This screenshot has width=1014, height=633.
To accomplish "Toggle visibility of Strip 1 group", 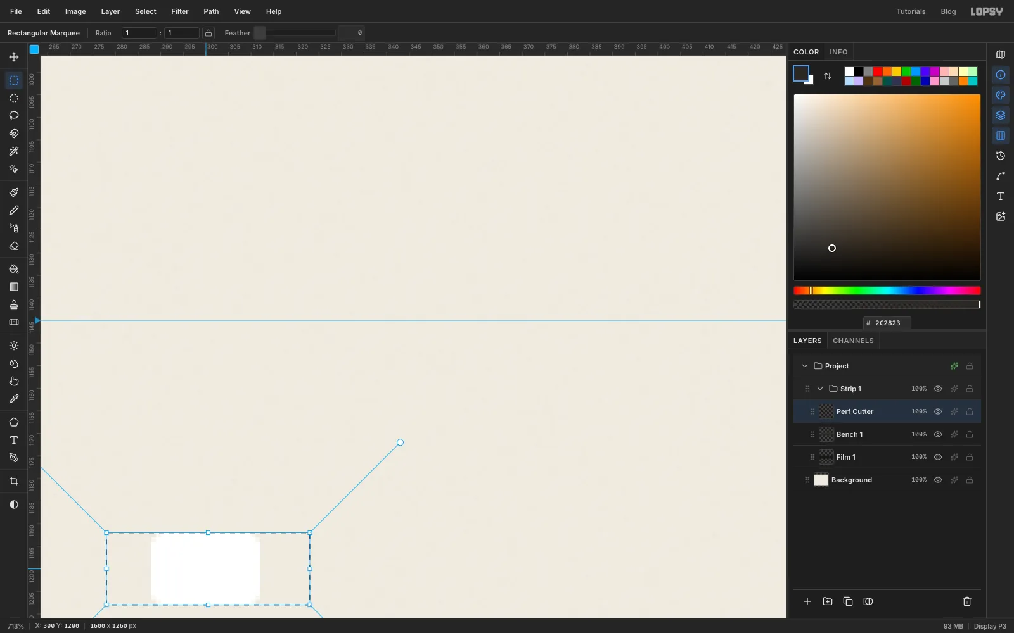I will pos(938,389).
